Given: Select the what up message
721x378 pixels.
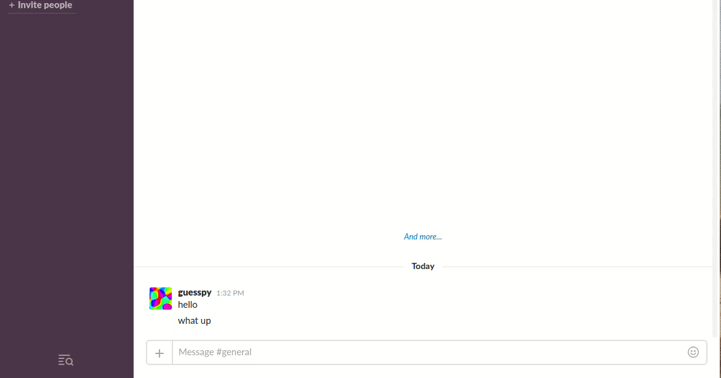Looking at the screenshot, I should 194,321.
